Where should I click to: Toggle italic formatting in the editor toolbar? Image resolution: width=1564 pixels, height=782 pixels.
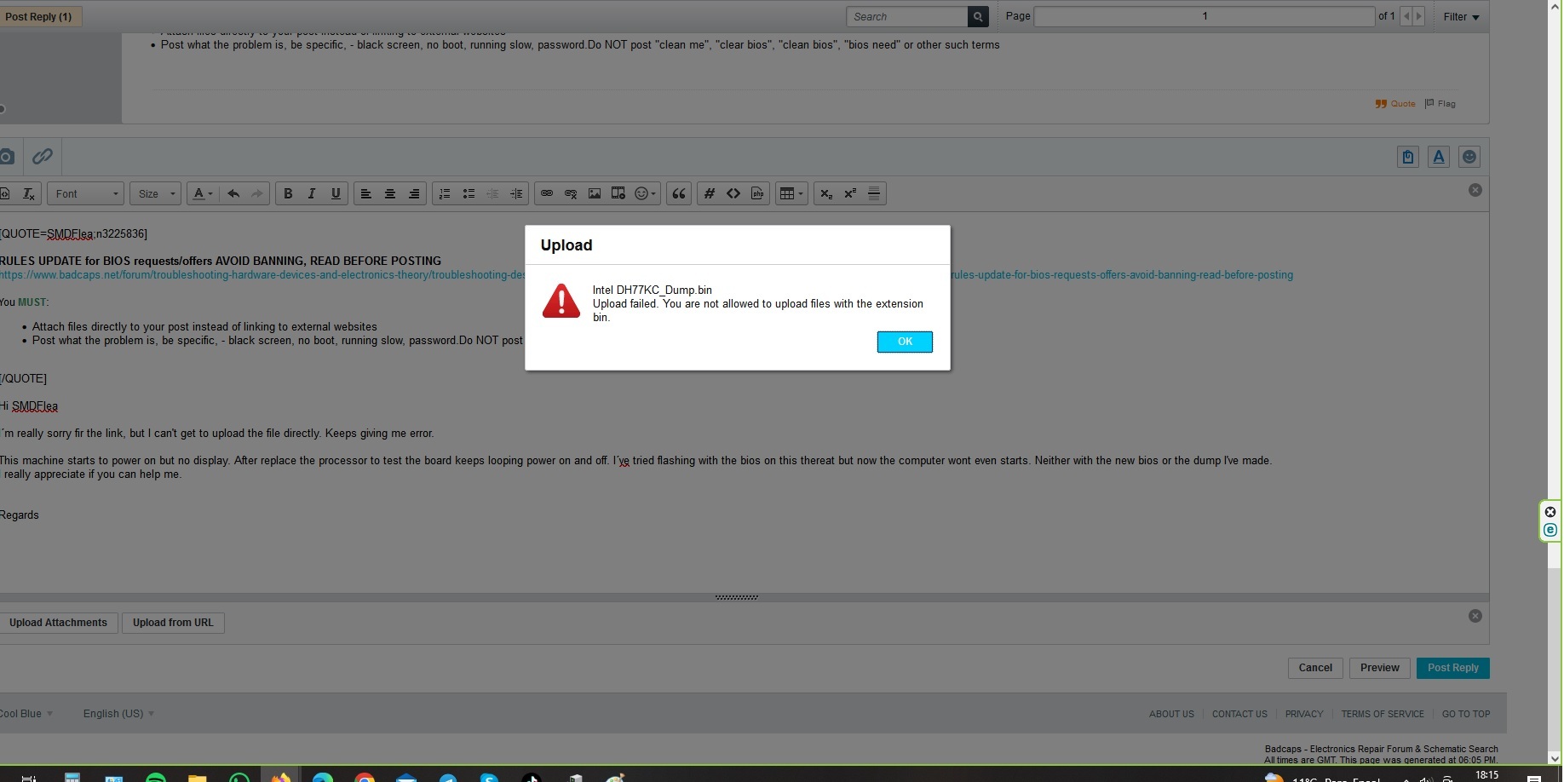point(312,194)
